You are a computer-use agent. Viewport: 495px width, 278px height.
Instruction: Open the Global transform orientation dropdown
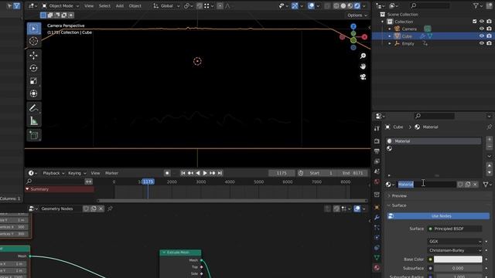coord(166,6)
